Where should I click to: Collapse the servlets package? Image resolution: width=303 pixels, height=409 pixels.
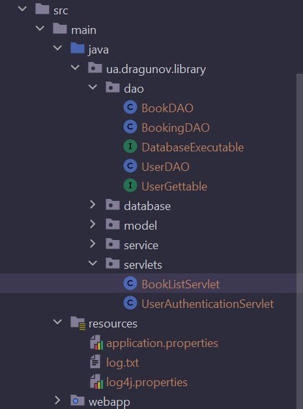(x=93, y=263)
